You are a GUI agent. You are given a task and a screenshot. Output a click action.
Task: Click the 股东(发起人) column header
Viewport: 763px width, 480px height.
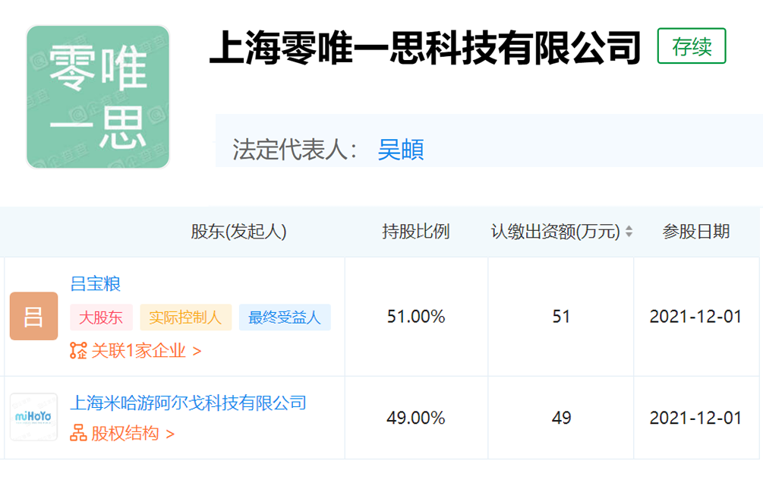(238, 231)
